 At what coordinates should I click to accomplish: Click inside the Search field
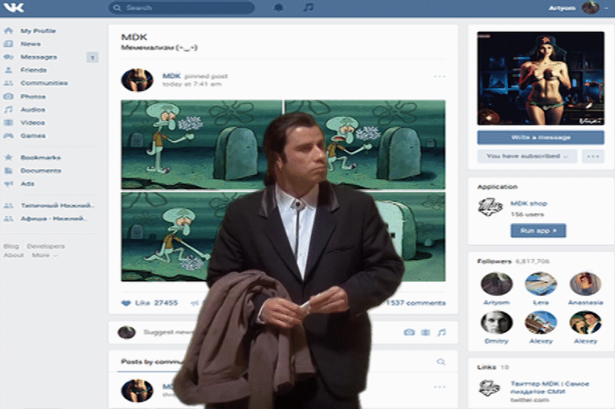coord(182,7)
